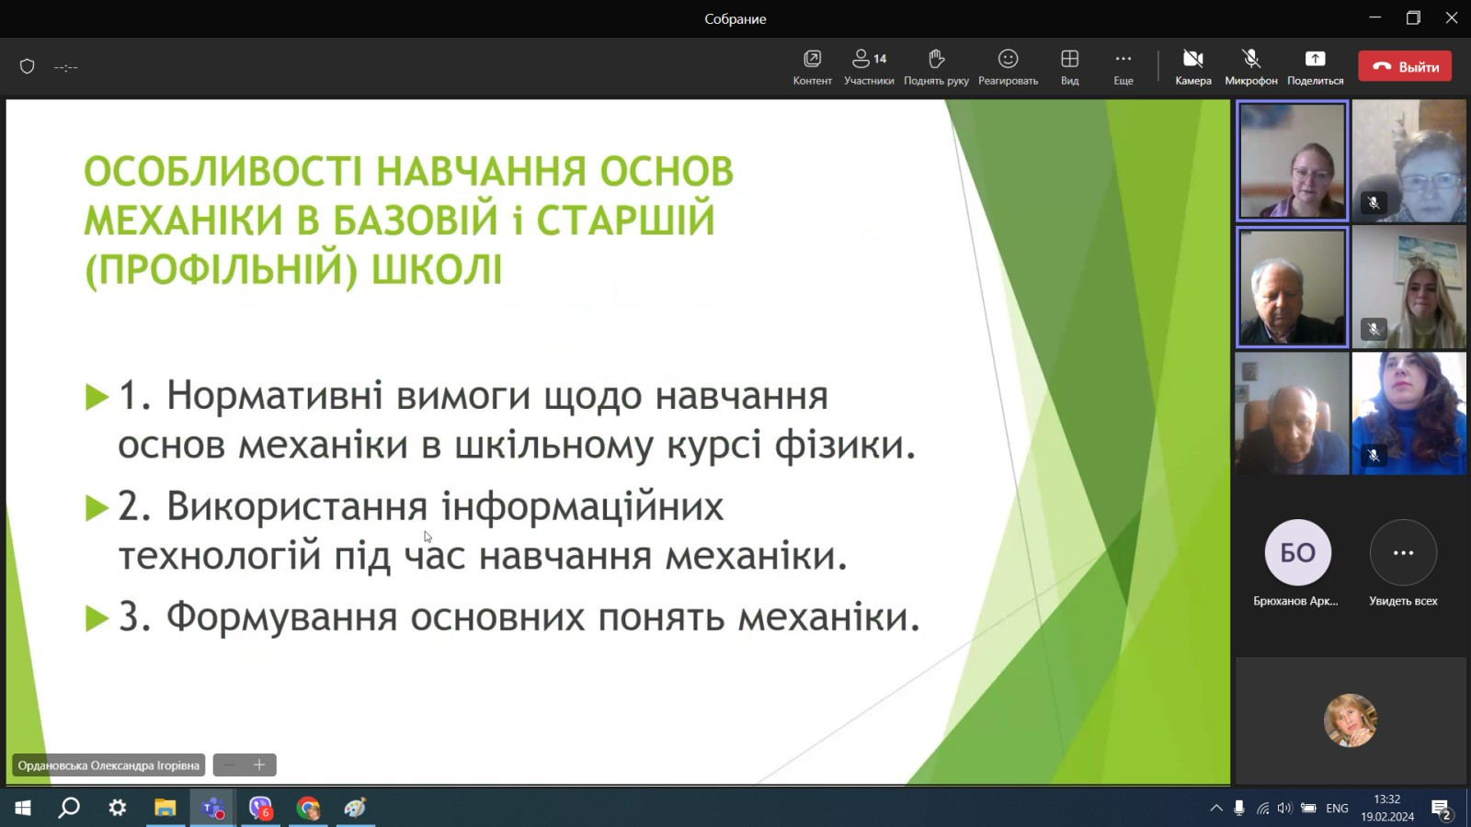
Task: Select the woman with glasses in purple-bordered video tile
Action: point(1292,161)
